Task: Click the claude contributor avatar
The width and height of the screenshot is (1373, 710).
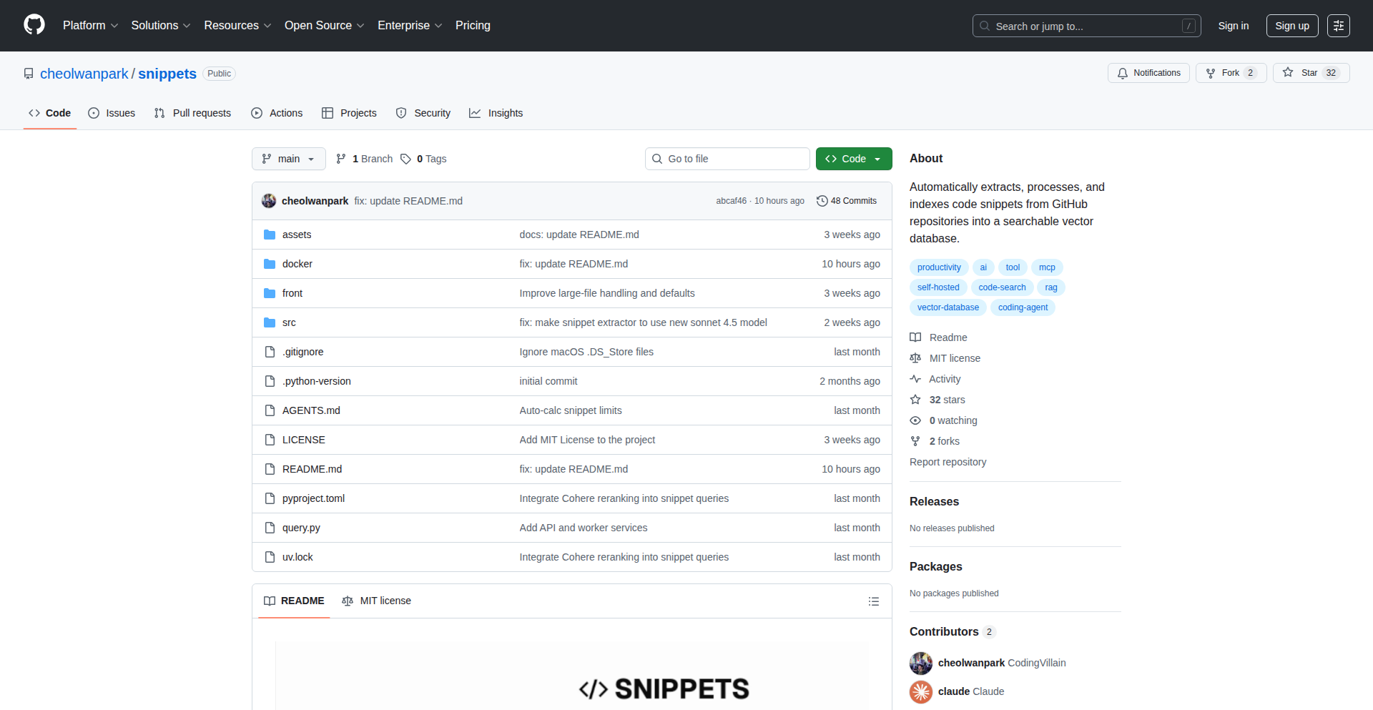Action: click(x=921, y=692)
